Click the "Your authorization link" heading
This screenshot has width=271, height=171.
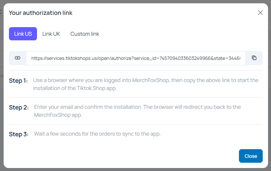pyautogui.click(x=41, y=13)
